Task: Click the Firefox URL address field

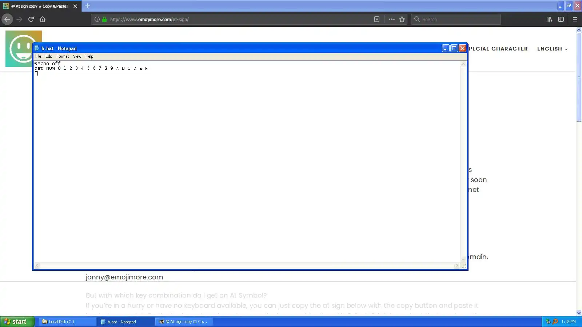Action: point(240,19)
